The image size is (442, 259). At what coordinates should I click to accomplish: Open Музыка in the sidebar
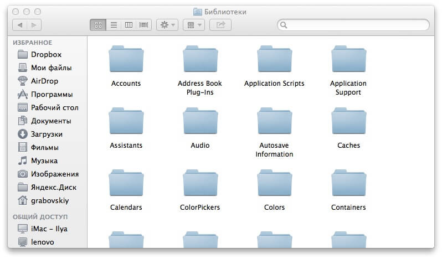(38, 160)
